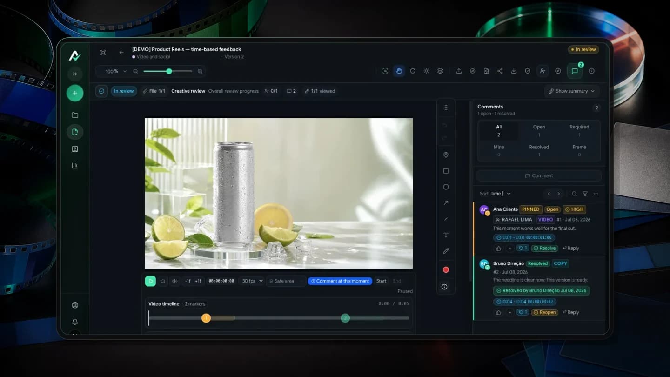Click the drag handle atop annotation toolbar
Image resolution: width=670 pixels, height=377 pixels.
(446, 108)
